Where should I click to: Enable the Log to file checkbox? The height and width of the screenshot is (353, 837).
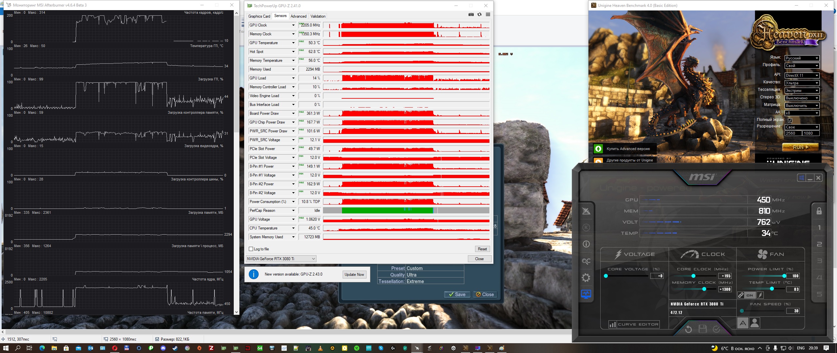tap(251, 249)
